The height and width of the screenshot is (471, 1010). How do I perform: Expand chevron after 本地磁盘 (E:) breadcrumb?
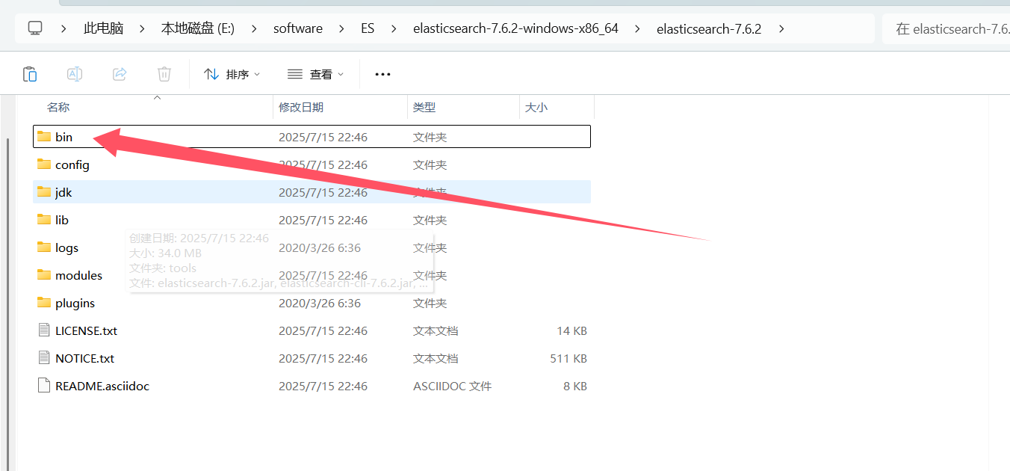coord(254,28)
